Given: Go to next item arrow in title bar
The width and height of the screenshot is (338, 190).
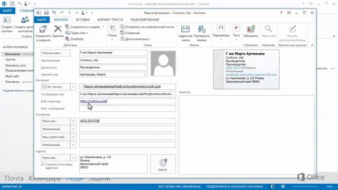Looking at the screenshot, I should [77, 13].
